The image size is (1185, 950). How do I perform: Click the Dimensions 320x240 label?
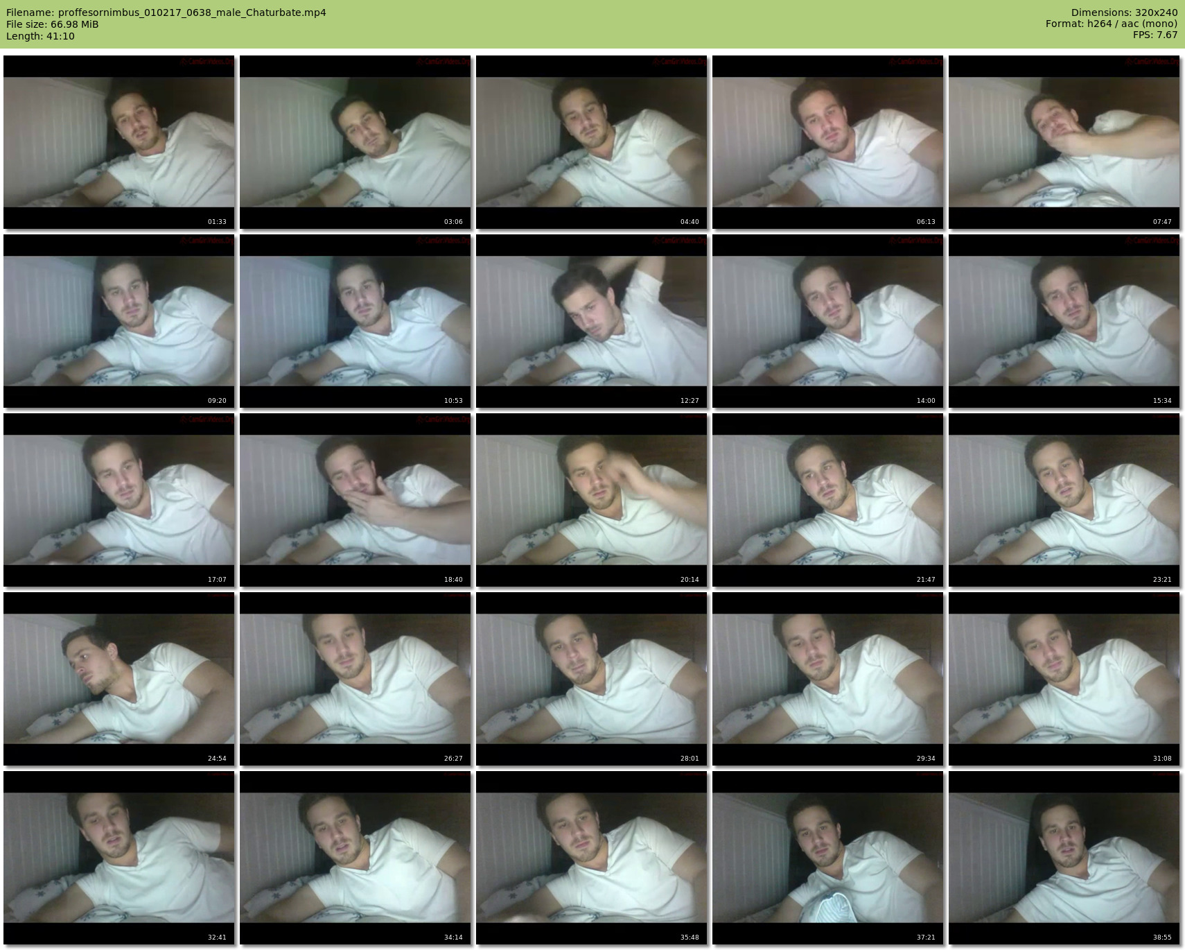coord(1124,12)
